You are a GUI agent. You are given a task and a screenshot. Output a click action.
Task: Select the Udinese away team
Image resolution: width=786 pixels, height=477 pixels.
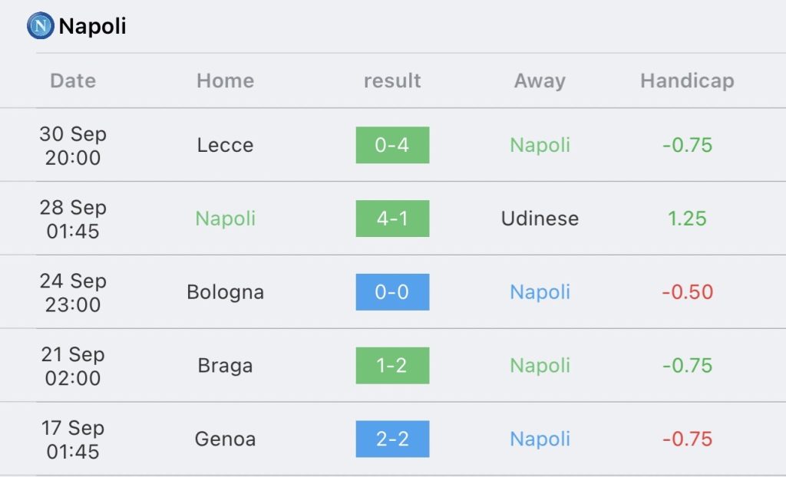[540, 219]
